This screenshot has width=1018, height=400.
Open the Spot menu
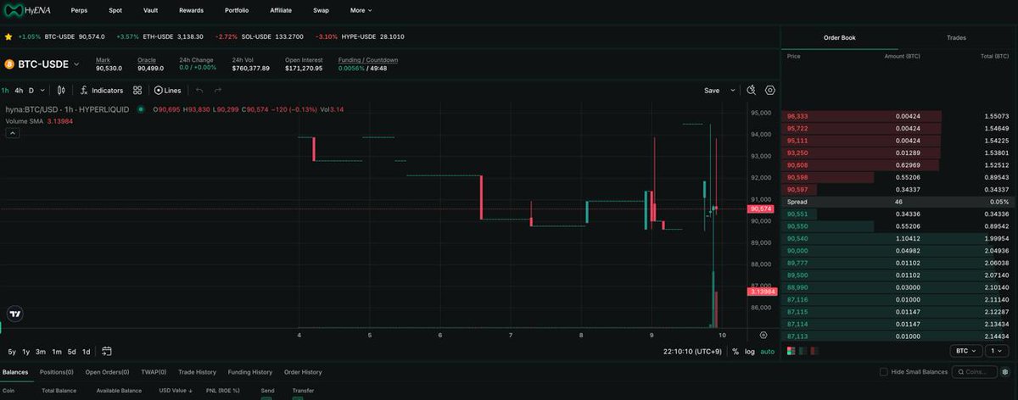click(x=115, y=10)
